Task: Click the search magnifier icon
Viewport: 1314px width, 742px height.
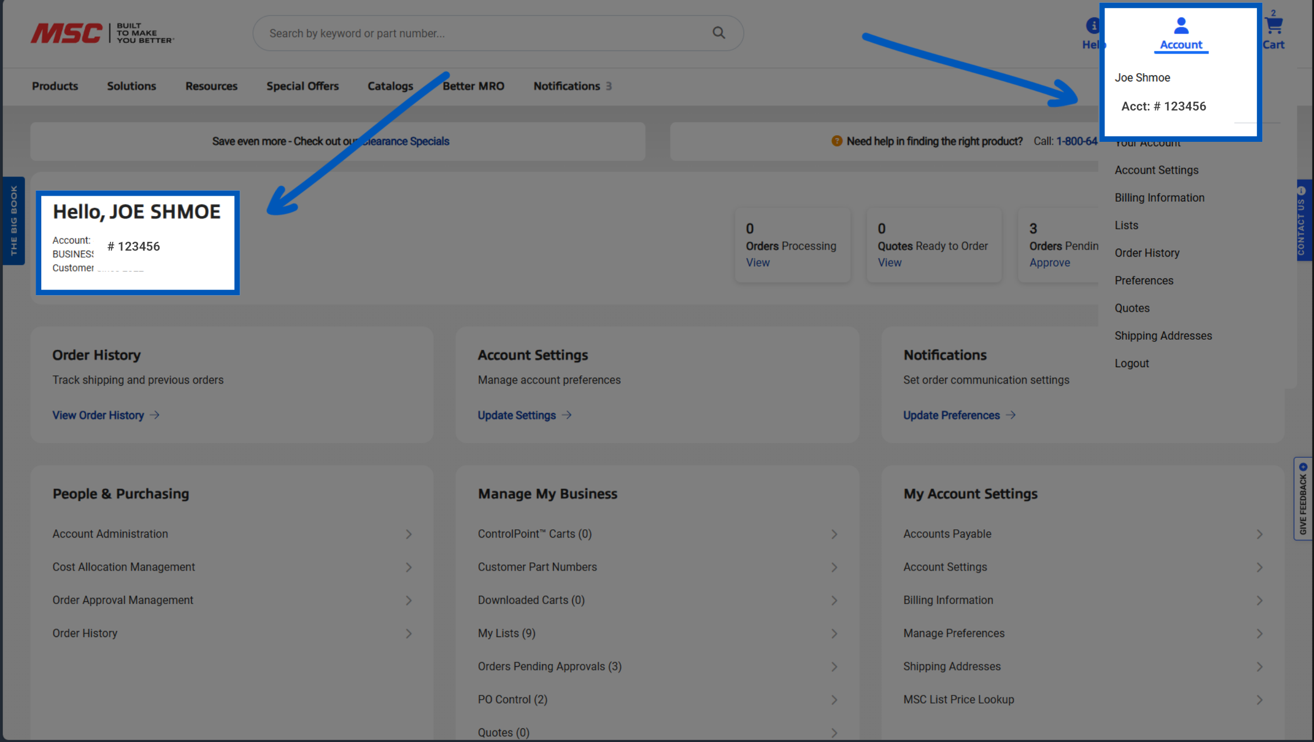Action: [x=719, y=33]
